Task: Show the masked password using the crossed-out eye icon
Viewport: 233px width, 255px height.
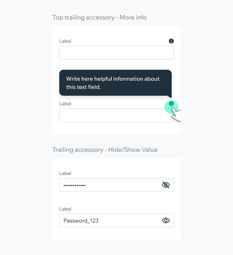Action: coord(166,185)
